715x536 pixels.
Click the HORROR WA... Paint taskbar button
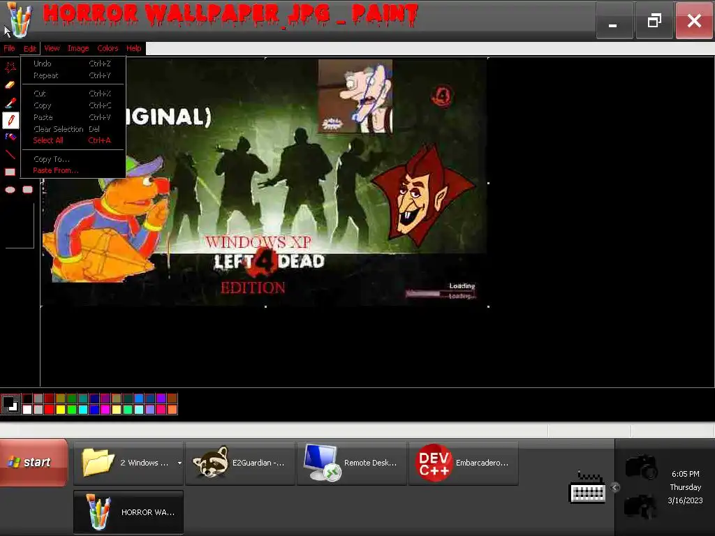pos(128,512)
